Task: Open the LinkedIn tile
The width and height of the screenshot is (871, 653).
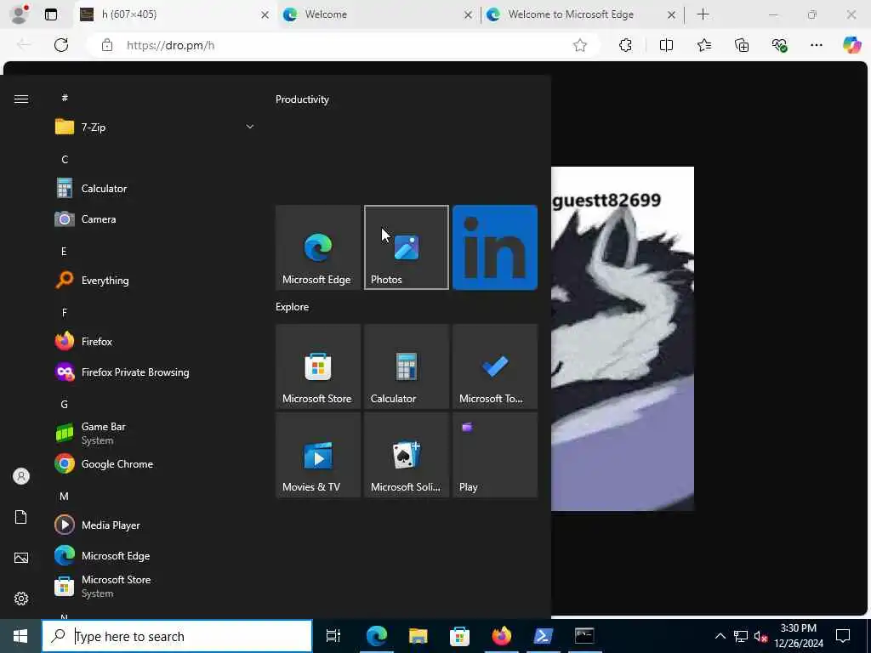Action: coord(495,247)
